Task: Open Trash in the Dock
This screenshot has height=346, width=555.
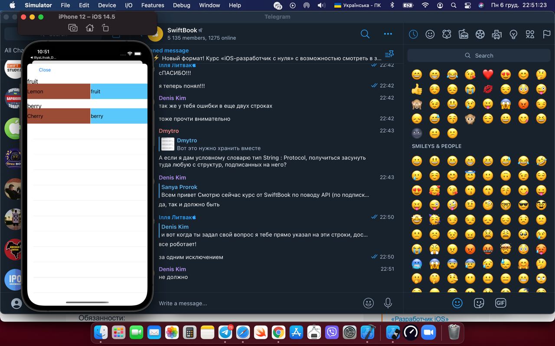Action: pos(454,332)
